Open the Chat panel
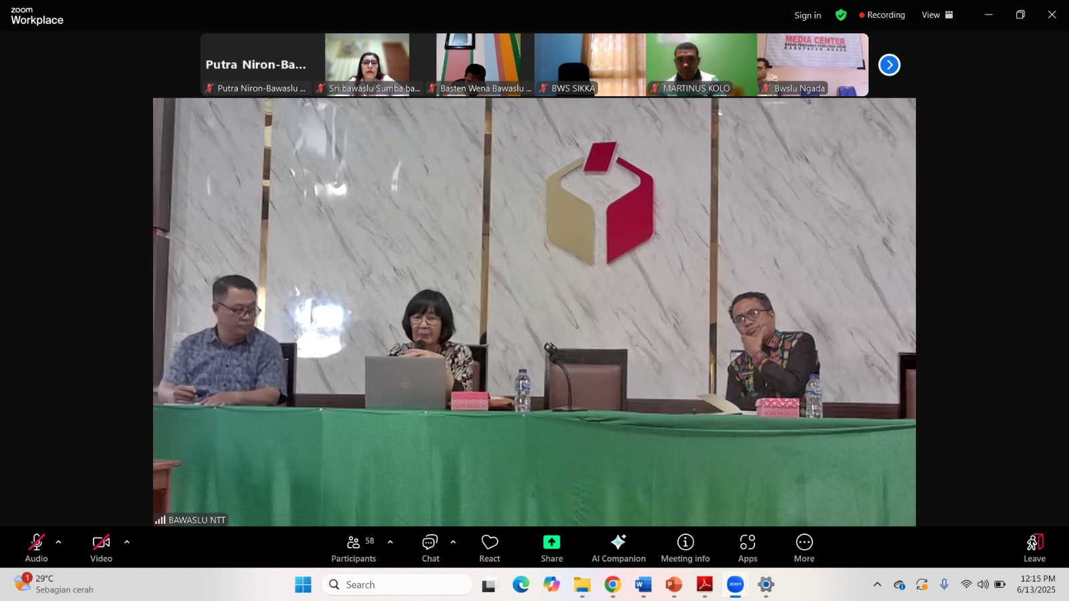Image resolution: width=1069 pixels, height=601 pixels. (x=430, y=548)
